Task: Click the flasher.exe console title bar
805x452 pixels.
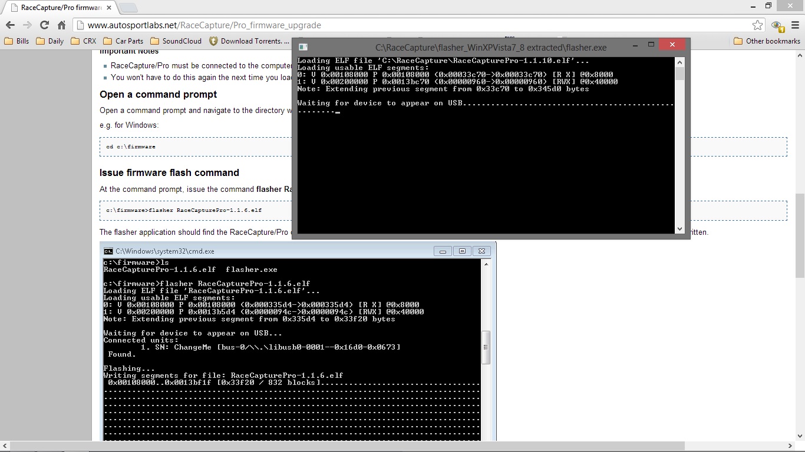Action: tap(490, 47)
